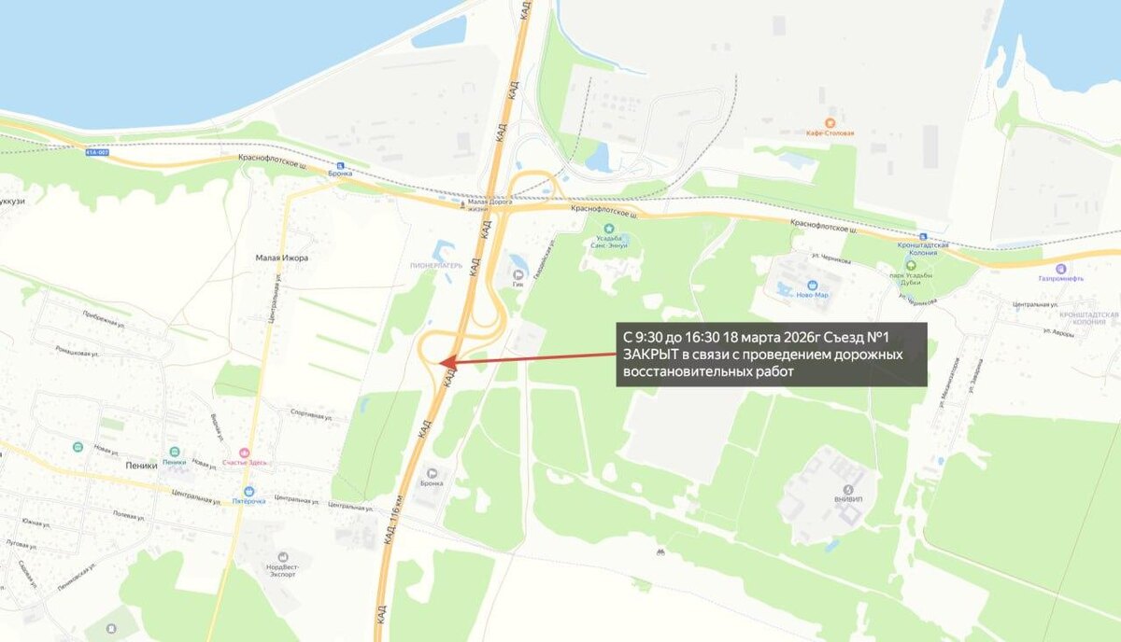Screen dimensions: 1121x642
Task: Click the ПИОНЕРЛАГЕРЬ area label
Action: pyautogui.click(x=436, y=265)
